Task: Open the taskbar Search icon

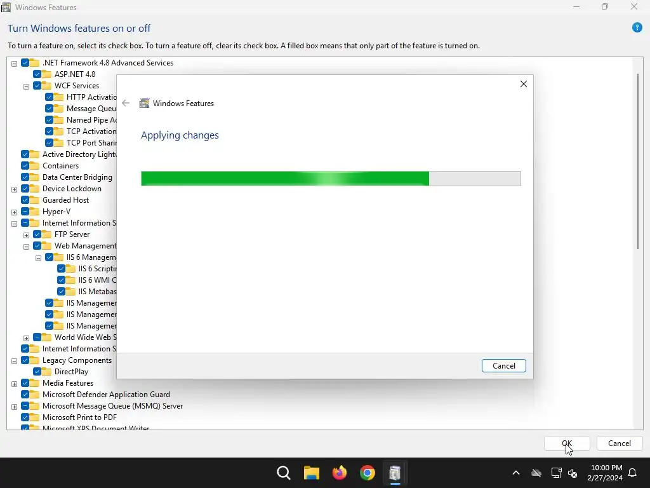Action: 284,473
